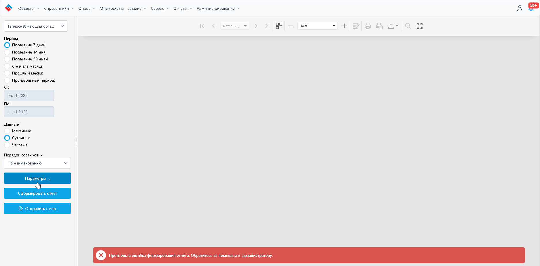Image resolution: width=540 pixels, height=266 pixels.
Task: Open the user profile icon
Action: (520, 8)
